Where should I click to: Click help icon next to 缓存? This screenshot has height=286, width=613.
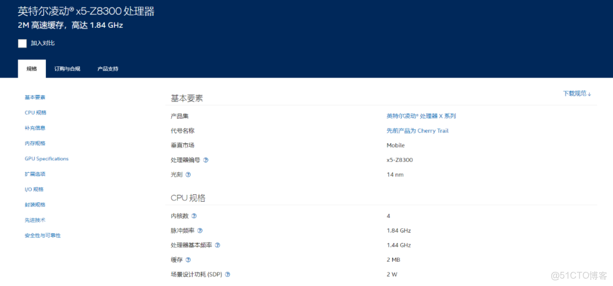(x=188, y=260)
